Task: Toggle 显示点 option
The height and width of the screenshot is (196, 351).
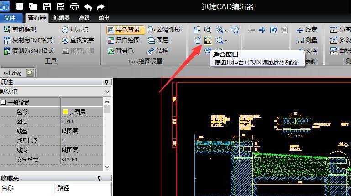Action: tap(74, 30)
